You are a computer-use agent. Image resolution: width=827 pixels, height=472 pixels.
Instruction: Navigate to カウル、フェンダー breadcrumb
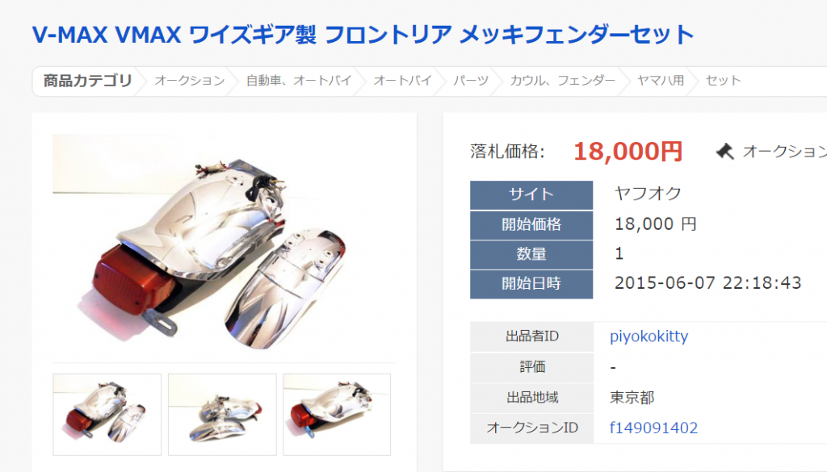pyautogui.click(x=562, y=81)
